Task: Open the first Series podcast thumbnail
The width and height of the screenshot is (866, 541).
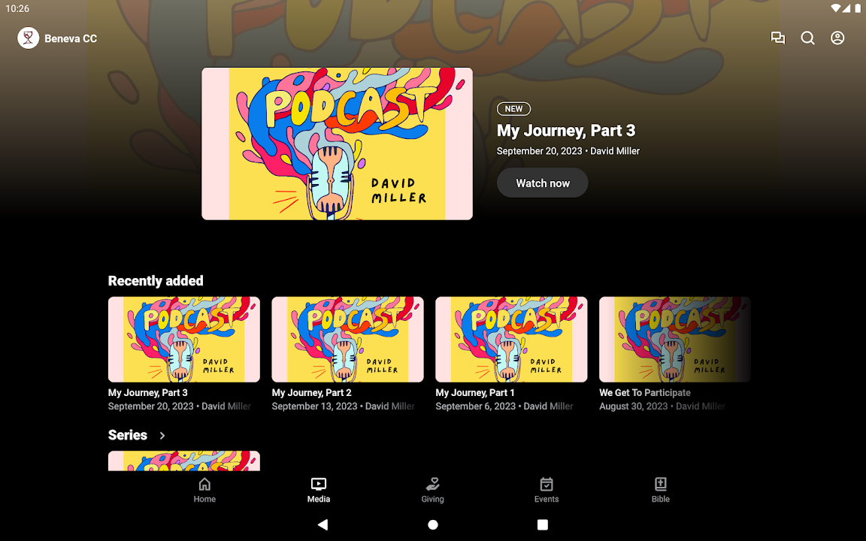Action: [184, 461]
